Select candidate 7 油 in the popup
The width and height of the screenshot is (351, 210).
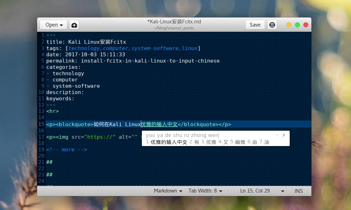[264, 143]
